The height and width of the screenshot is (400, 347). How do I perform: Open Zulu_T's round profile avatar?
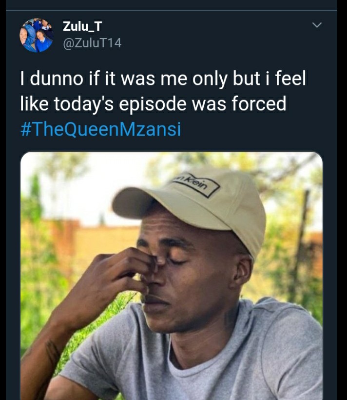coord(37,35)
